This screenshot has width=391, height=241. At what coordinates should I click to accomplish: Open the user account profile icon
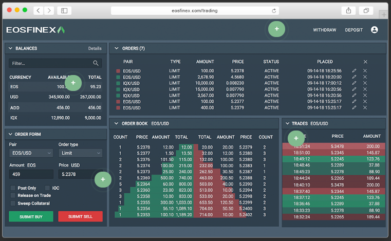[374, 30]
